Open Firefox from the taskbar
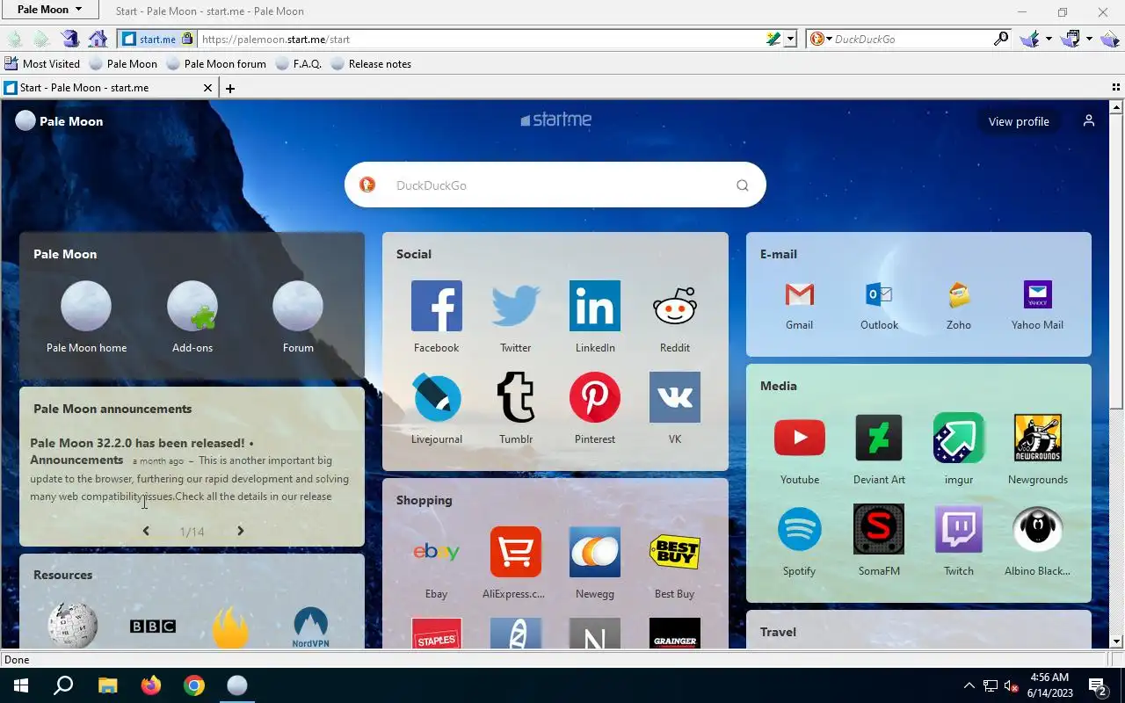1125x703 pixels. [151, 685]
